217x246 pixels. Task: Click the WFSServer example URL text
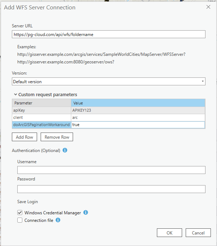click(x=101, y=54)
